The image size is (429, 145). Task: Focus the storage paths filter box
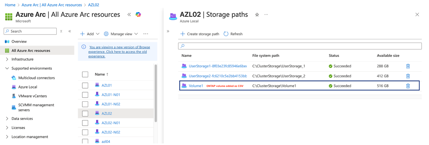point(300,46)
